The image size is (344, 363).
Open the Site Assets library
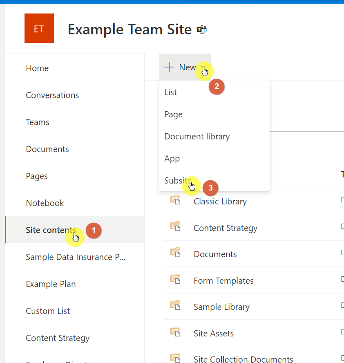point(214,334)
